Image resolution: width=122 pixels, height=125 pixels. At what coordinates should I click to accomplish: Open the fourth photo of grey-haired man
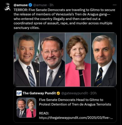click(x=104, y=59)
